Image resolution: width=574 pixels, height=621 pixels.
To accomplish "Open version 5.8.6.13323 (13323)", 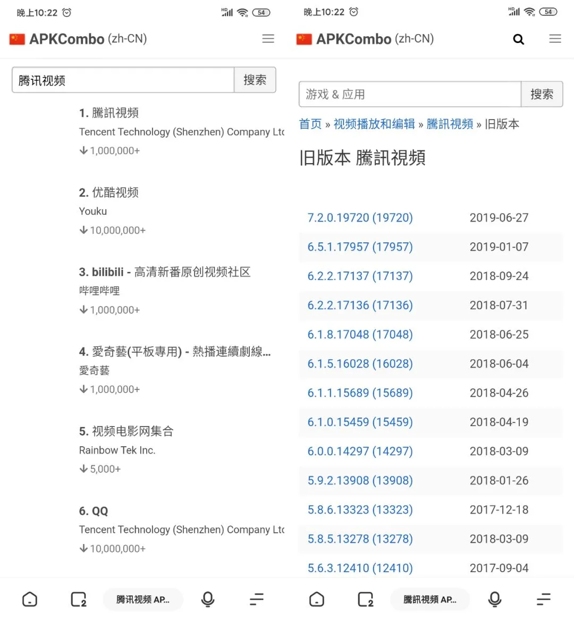I will (x=360, y=510).
